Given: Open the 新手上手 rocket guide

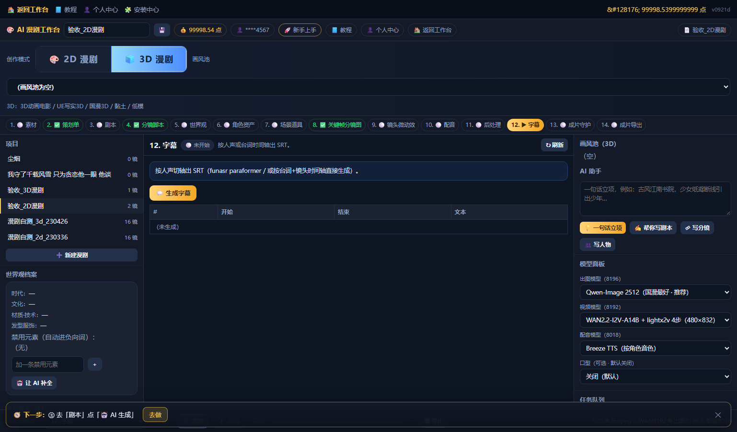Looking at the screenshot, I should point(300,30).
